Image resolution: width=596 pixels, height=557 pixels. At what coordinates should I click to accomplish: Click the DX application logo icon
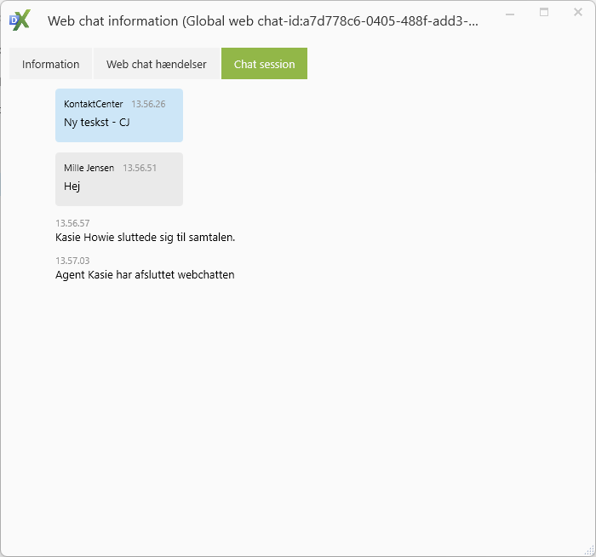[20, 21]
